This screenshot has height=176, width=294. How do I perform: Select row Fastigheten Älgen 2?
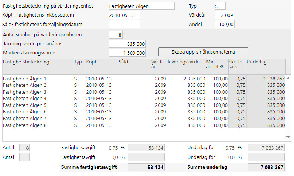point(144,85)
